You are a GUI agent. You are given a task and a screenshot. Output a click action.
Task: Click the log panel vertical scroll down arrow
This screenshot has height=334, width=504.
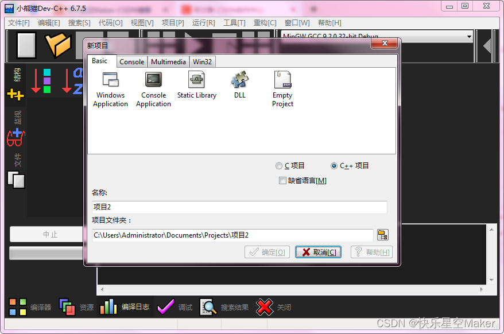[491, 279]
